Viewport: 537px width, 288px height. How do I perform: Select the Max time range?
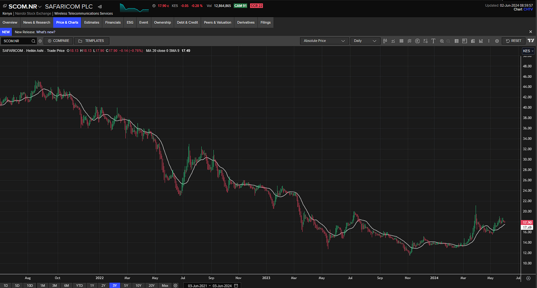[165, 285]
